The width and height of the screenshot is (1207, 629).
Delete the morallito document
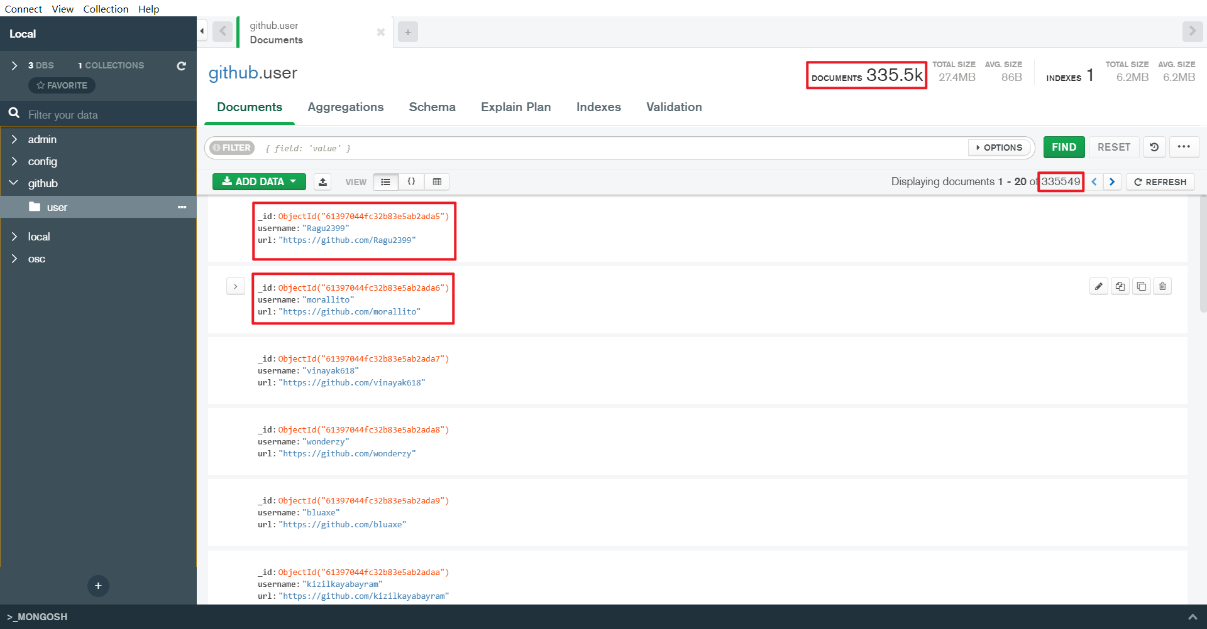tap(1162, 286)
